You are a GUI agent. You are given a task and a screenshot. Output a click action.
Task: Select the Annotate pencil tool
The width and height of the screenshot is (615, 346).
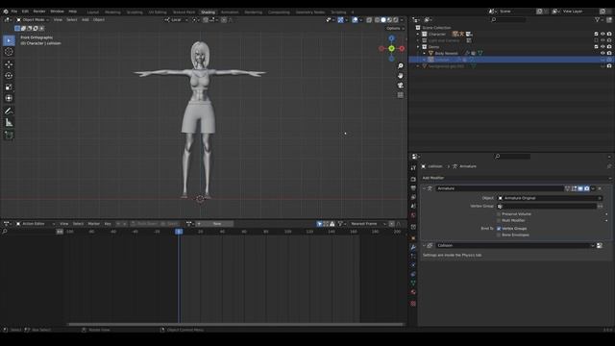pyautogui.click(x=9, y=111)
